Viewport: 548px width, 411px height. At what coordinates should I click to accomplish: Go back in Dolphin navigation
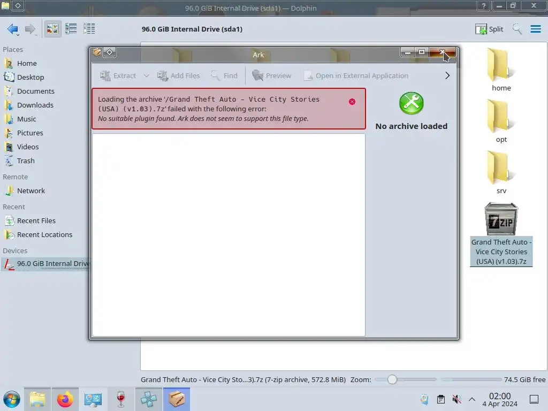[13, 29]
